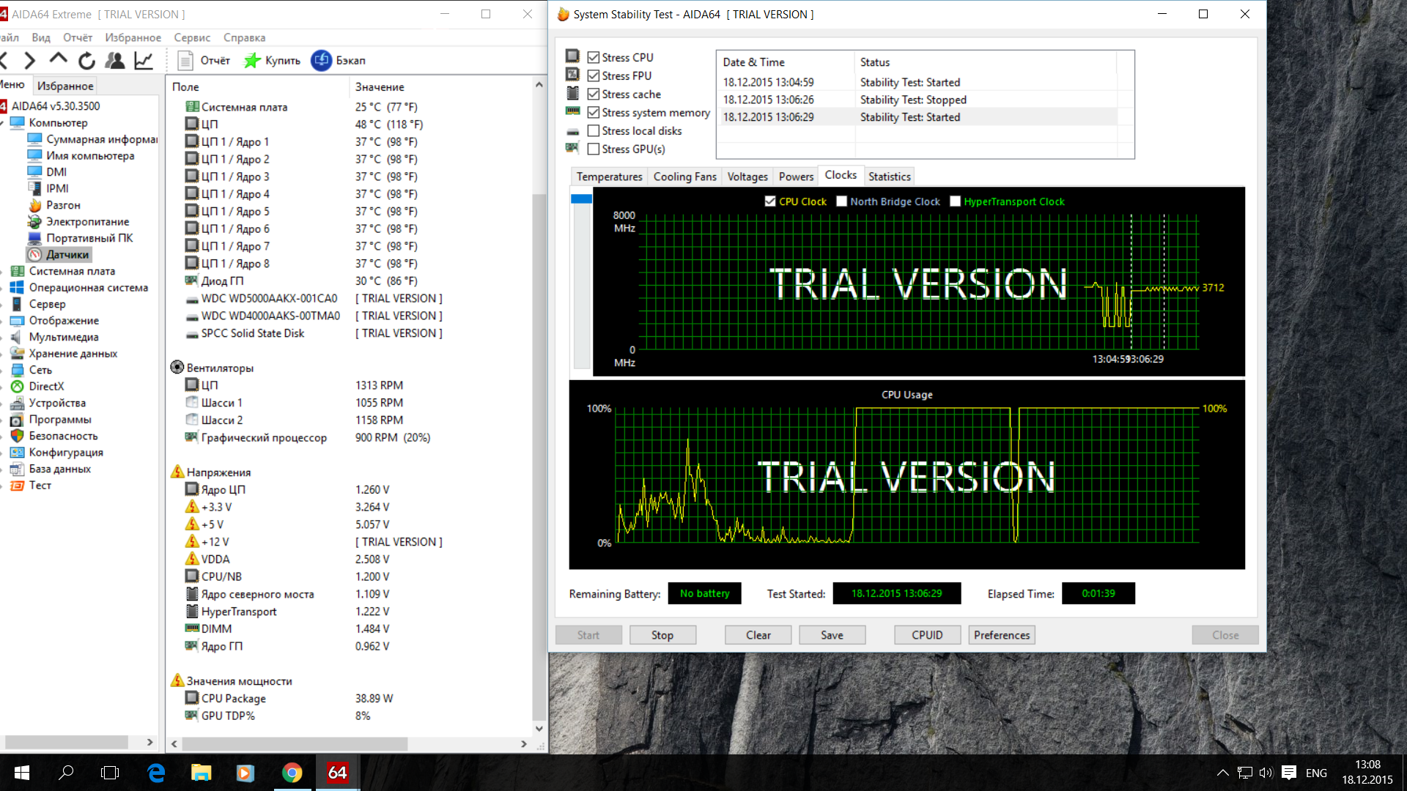The width and height of the screenshot is (1407, 791).
Task: Open the Отчёт report icon
Action: 185,61
